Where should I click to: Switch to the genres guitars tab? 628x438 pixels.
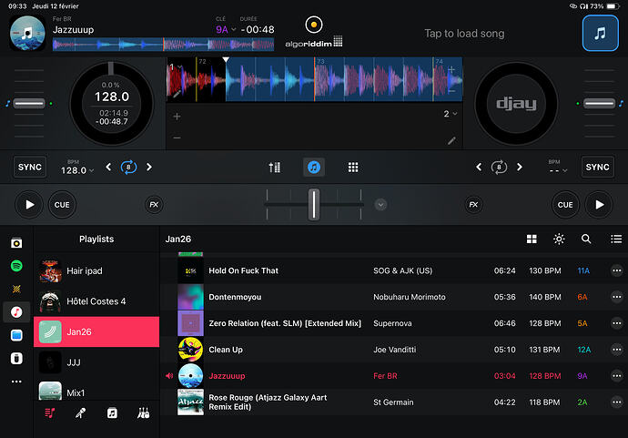tap(143, 413)
